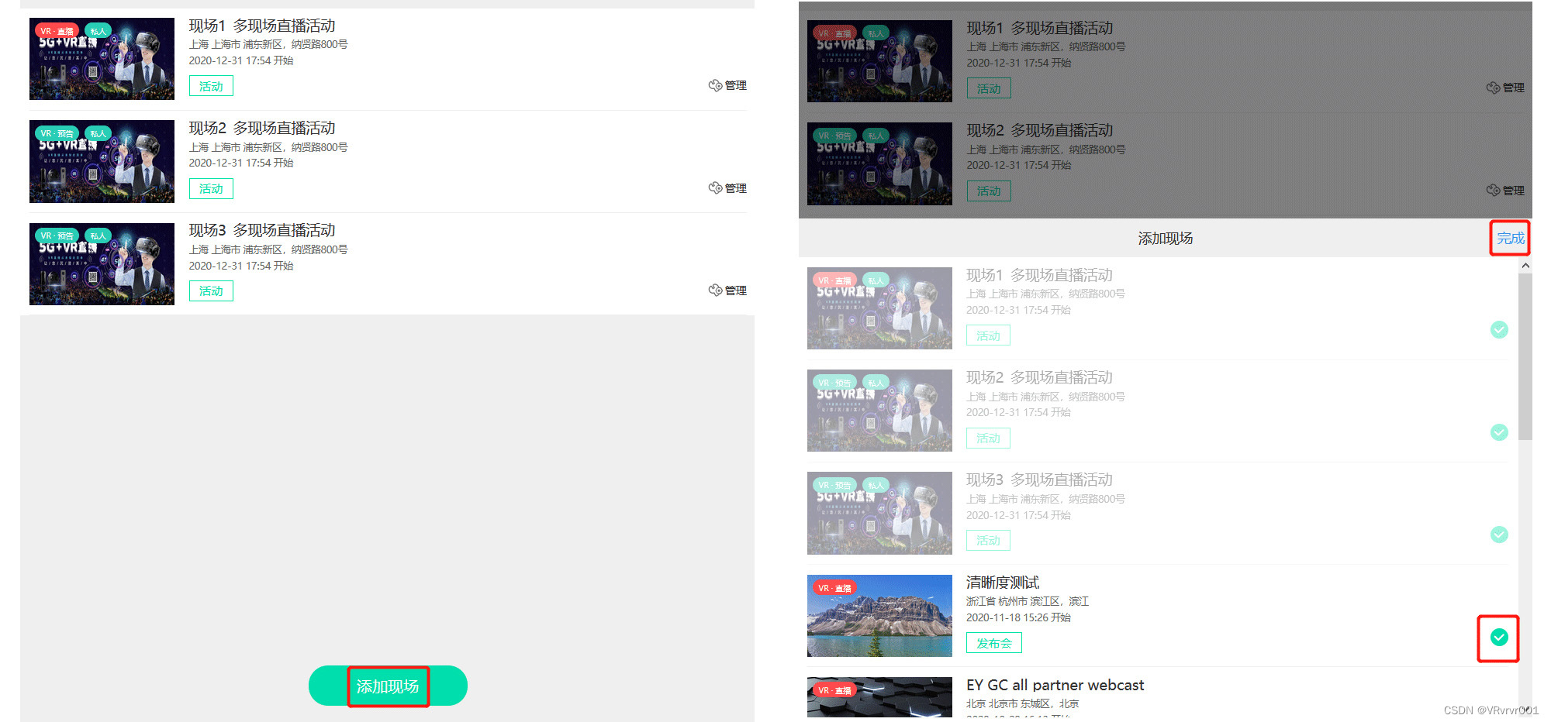Open 现场3 thumbnail in left panel
Image resolution: width=1551 pixels, height=722 pixels.
102,264
